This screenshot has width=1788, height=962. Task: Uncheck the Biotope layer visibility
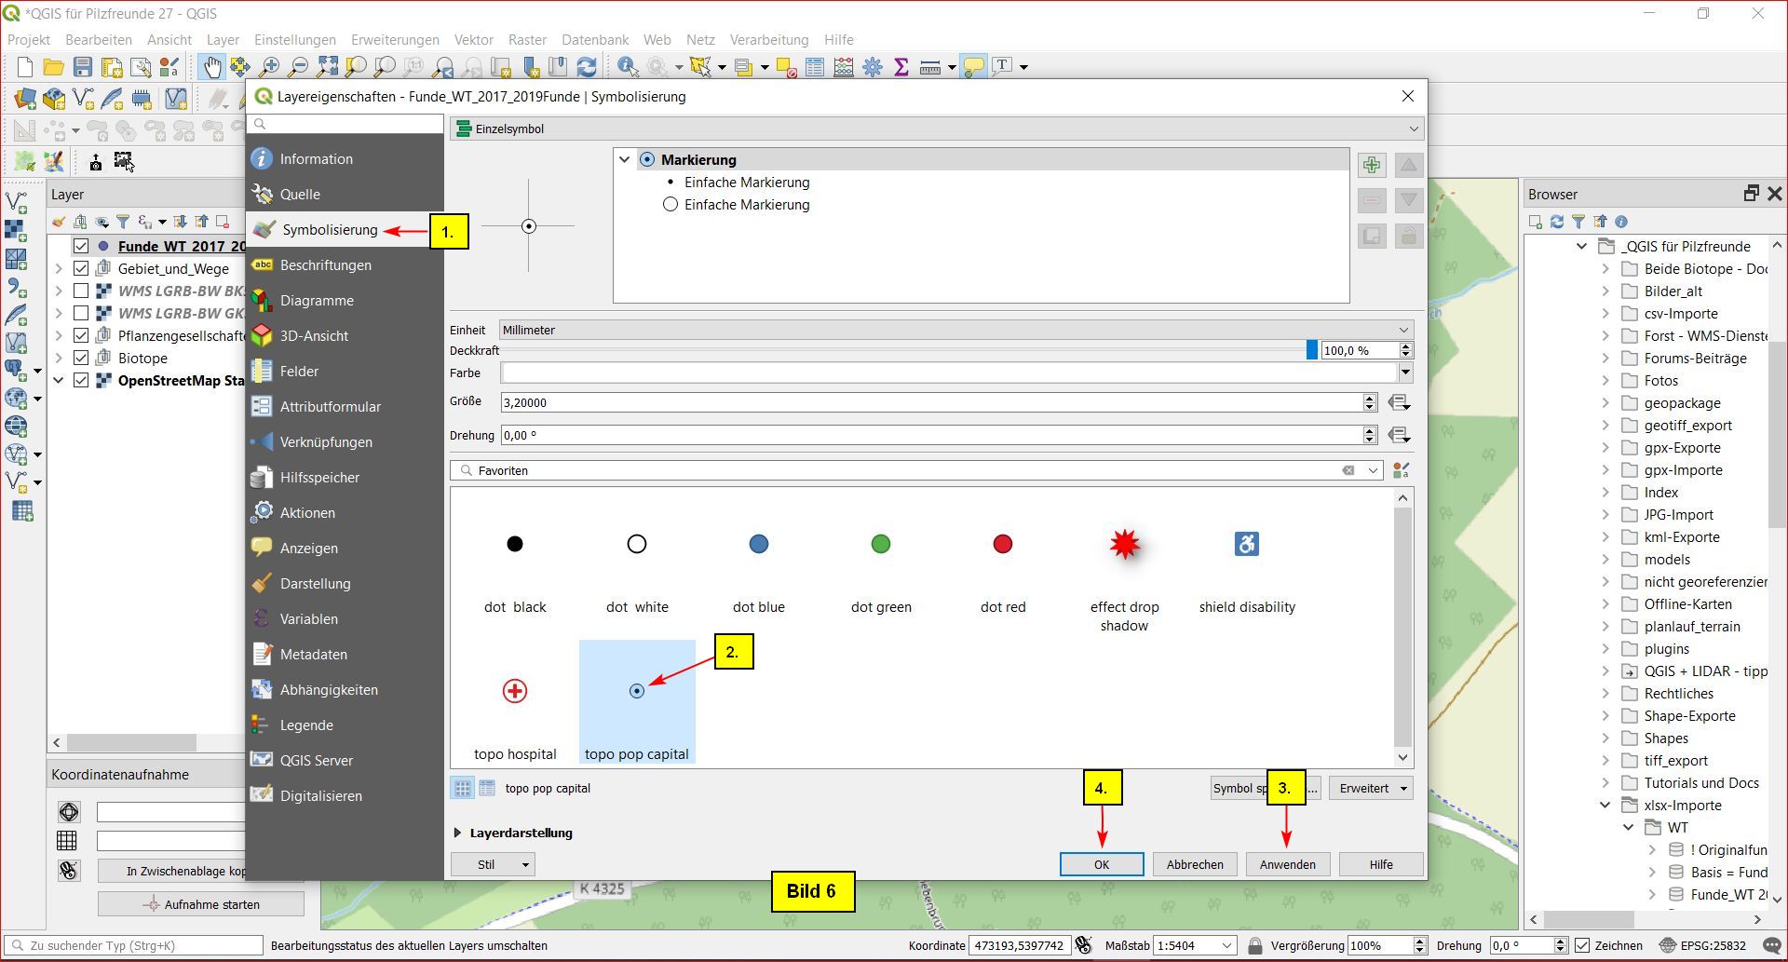81,358
